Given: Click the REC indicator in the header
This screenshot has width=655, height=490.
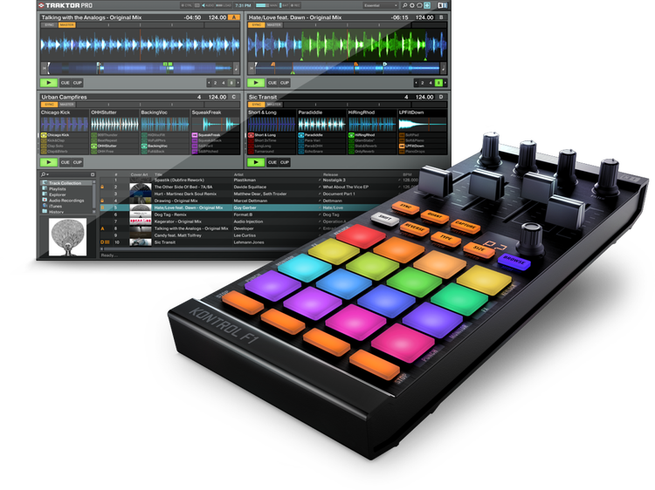Looking at the screenshot, I should (295, 5).
